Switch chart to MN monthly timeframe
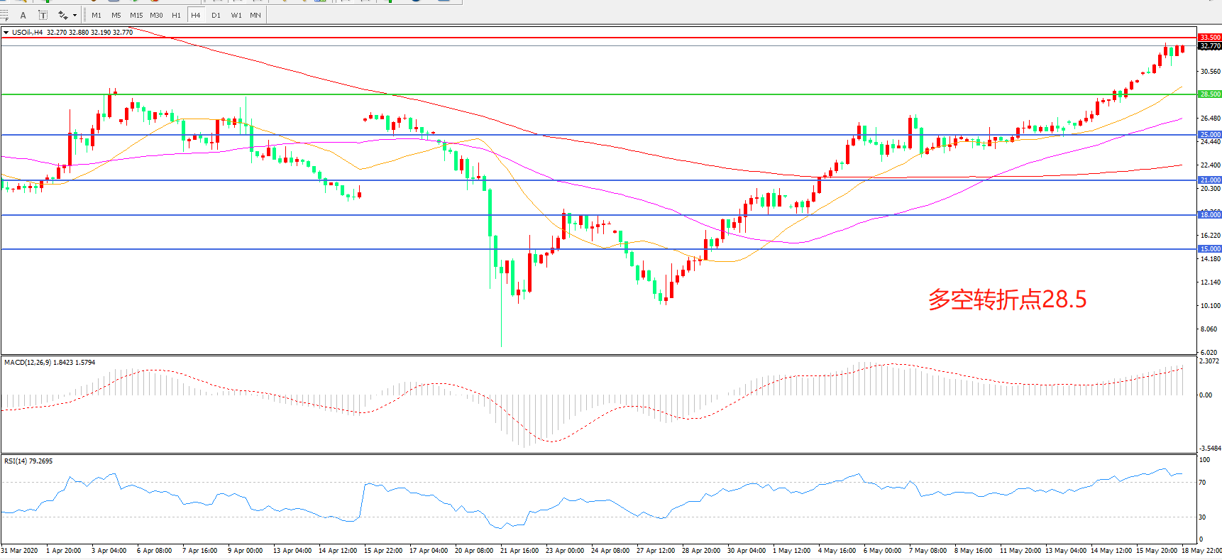The height and width of the screenshot is (560, 1222). pos(255,15)
